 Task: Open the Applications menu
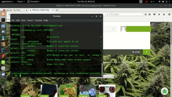click(x=8, y=2)
